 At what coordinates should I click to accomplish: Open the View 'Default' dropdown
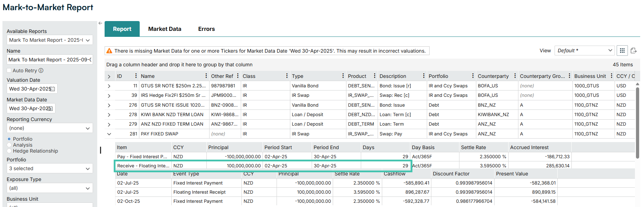point(585,51)
